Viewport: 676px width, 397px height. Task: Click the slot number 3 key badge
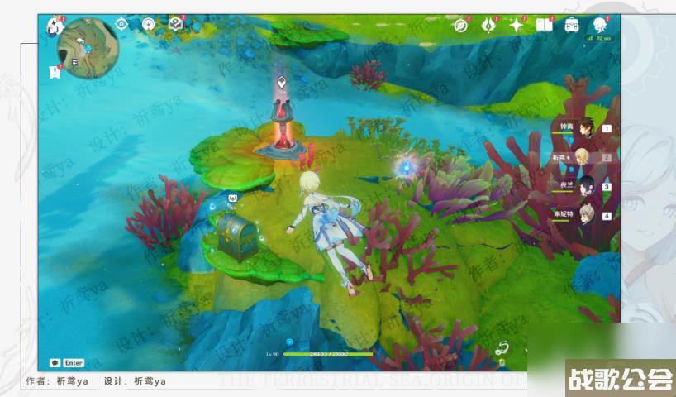click(607, 187)
